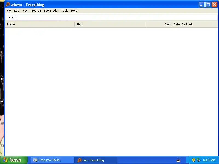Open the Help menu
Screen dimensions: 219x164
click(x=74, y=11)
